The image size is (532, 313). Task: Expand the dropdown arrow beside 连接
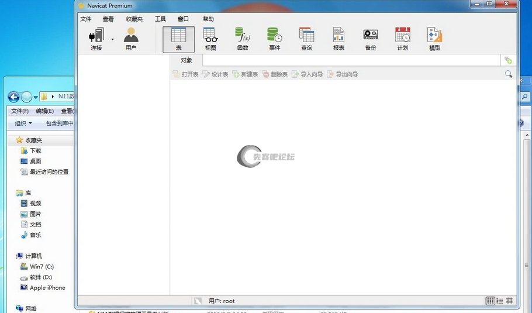point(112,40)
